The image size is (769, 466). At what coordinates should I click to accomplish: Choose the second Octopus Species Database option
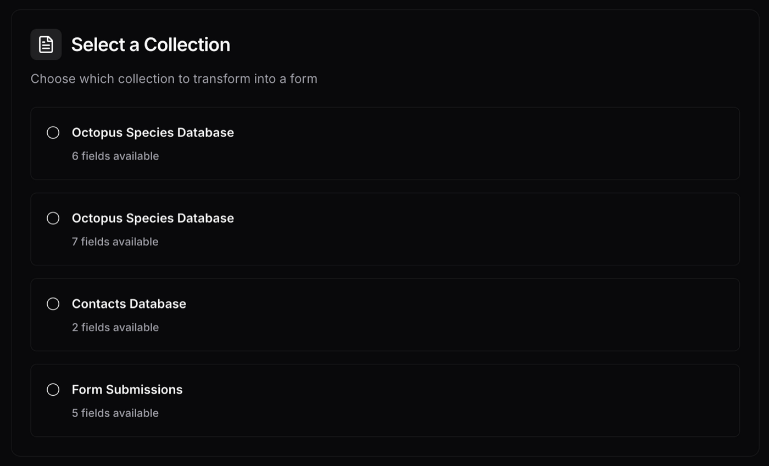tap(53, 218)
